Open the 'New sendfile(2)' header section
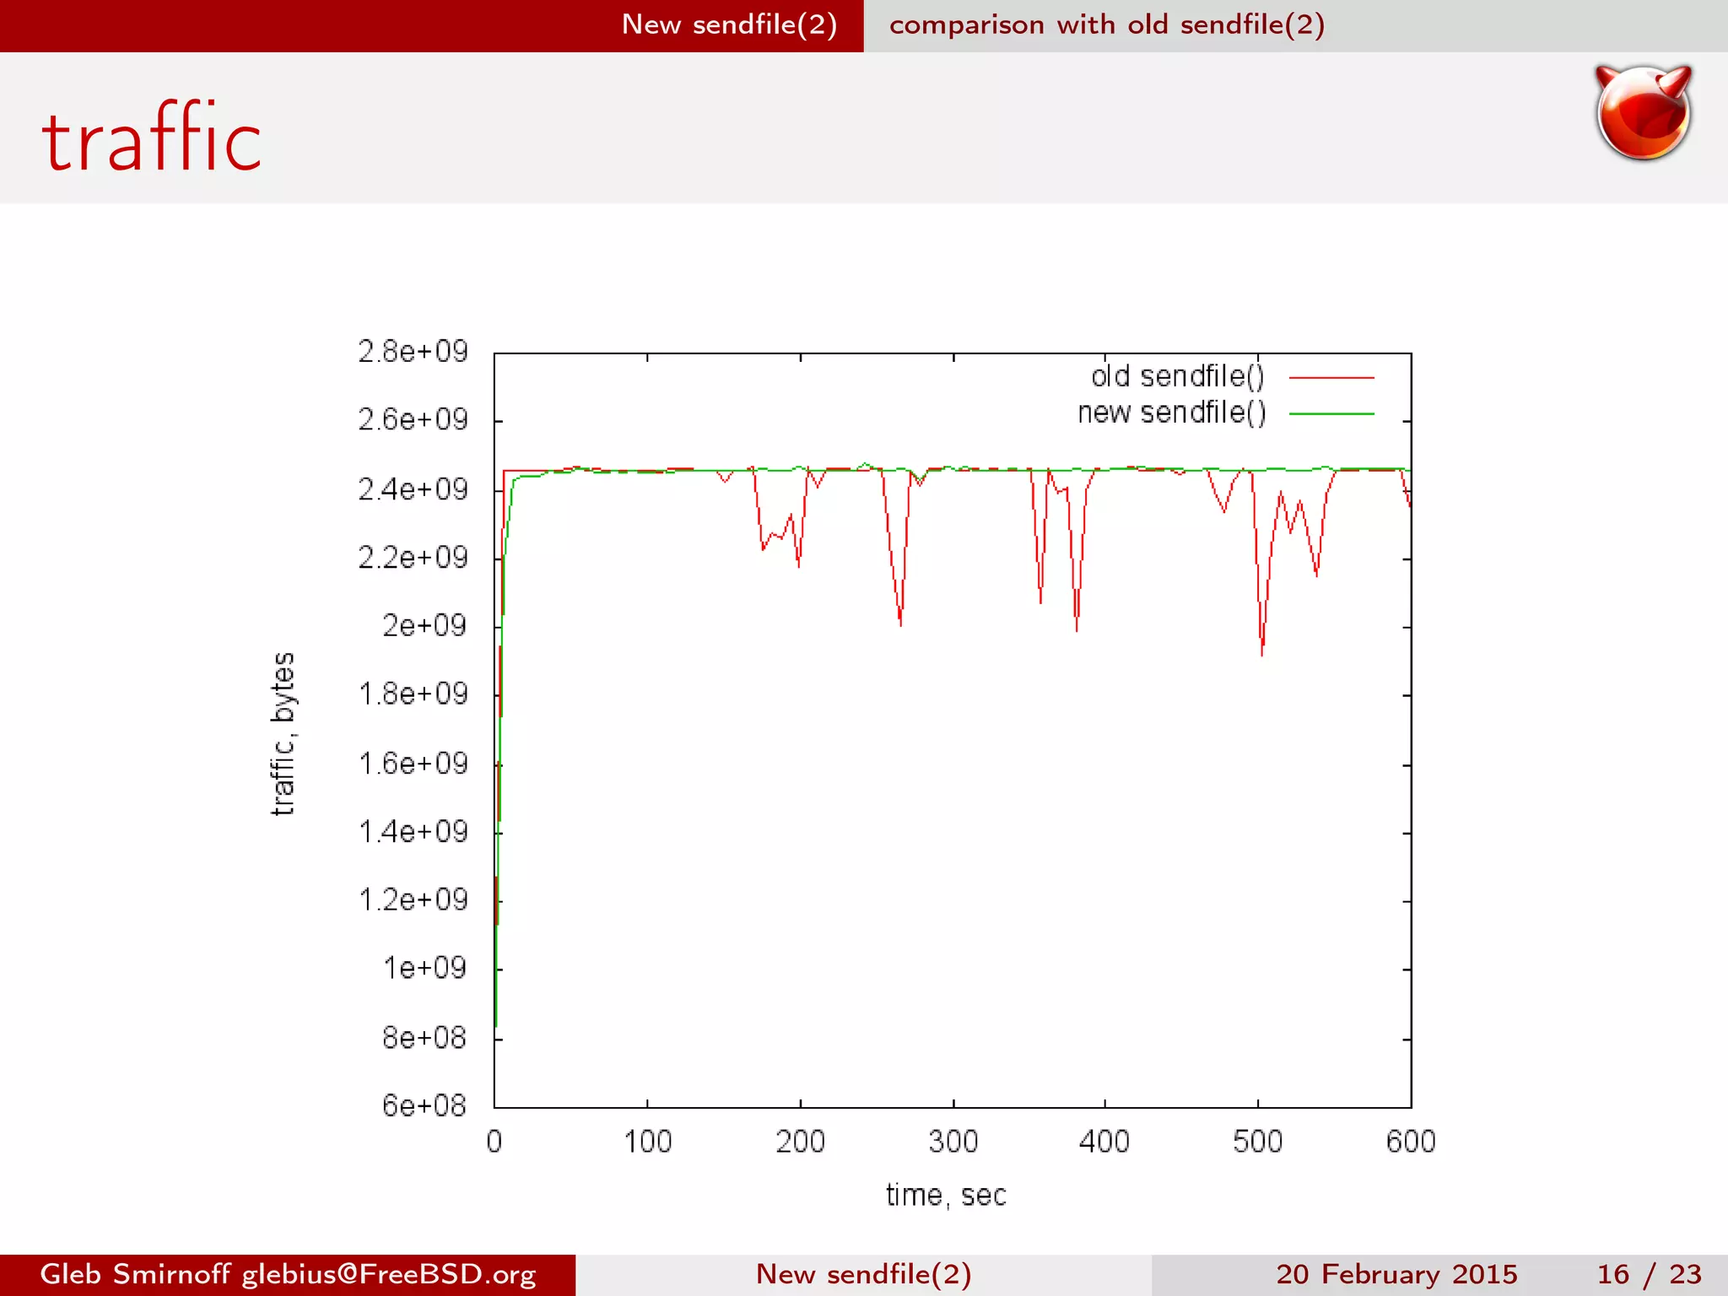The height and width of the screenshot is (1296, 1728). click(x=729, y=25)
